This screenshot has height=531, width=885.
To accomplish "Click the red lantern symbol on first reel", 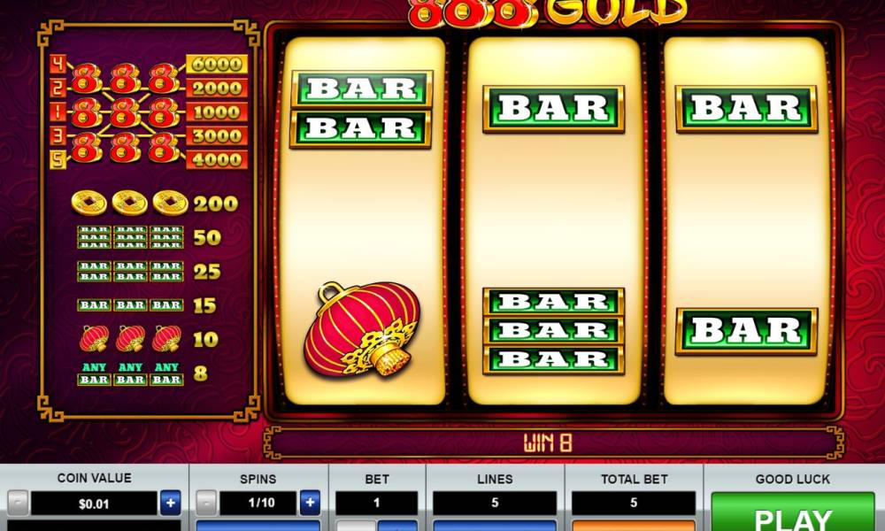I will pyautogui.click(x=361, y=329).
